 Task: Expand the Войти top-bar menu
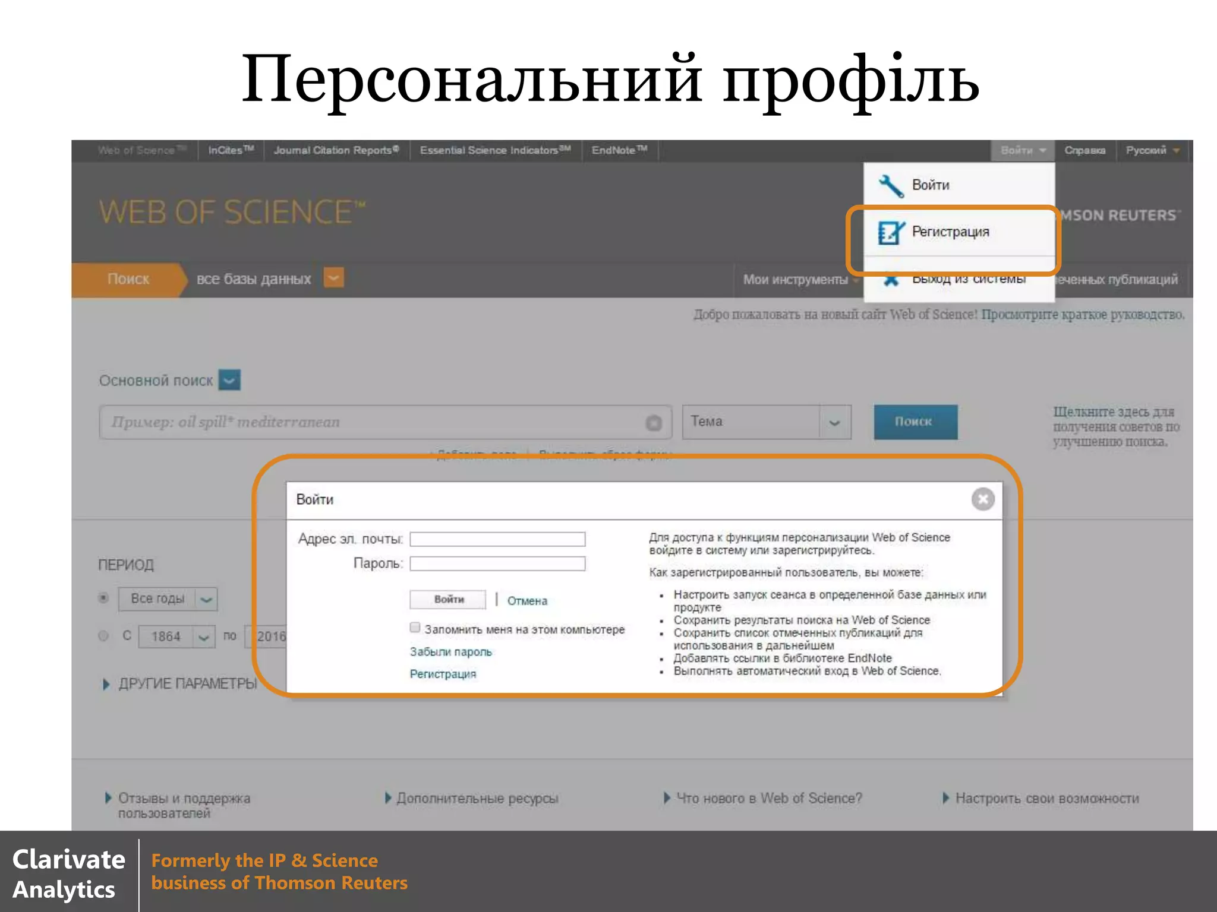coord(1022,151)
